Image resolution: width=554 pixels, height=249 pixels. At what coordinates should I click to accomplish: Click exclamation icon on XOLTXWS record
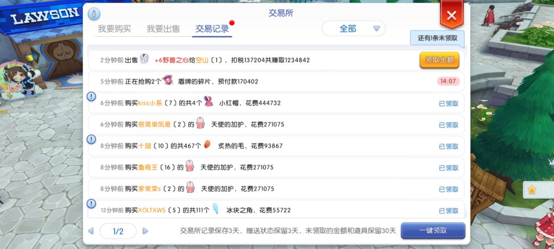91,203
